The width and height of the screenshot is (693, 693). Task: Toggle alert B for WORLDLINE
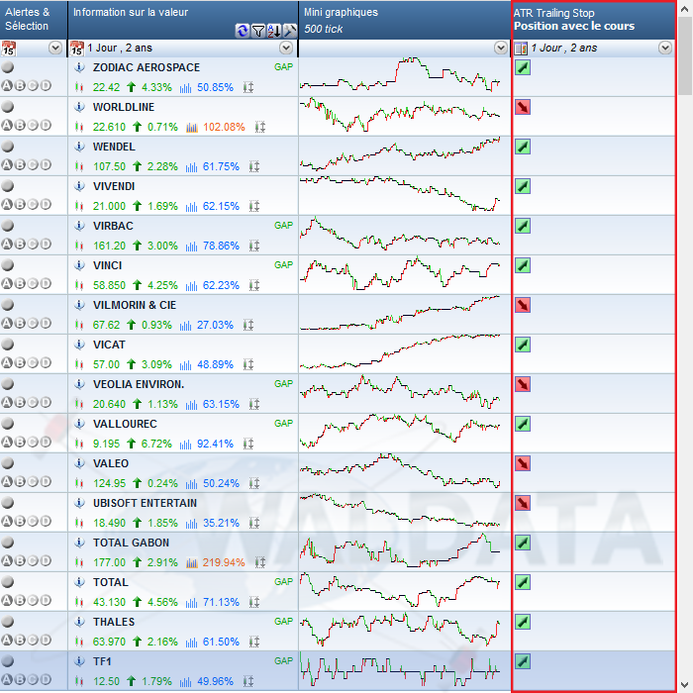click(x=20, y=125)
